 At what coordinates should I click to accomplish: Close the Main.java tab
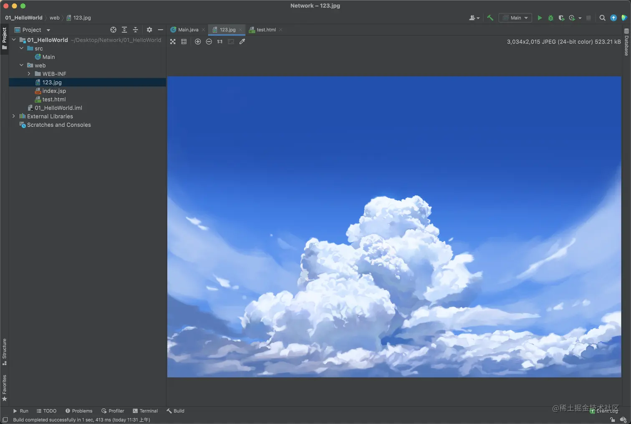pyautogui.click(x=203, y=30)
